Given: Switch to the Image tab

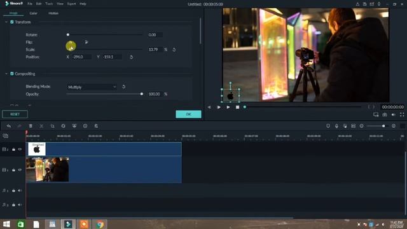Looking at the screenshot, I should tap(13, 13).
